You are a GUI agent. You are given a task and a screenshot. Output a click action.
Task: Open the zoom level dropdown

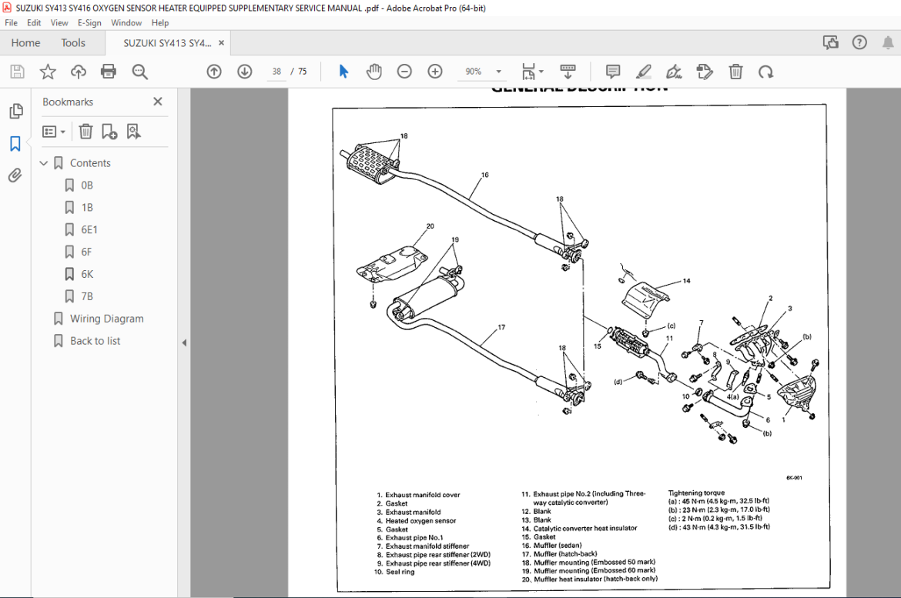[x=499, y=72]
